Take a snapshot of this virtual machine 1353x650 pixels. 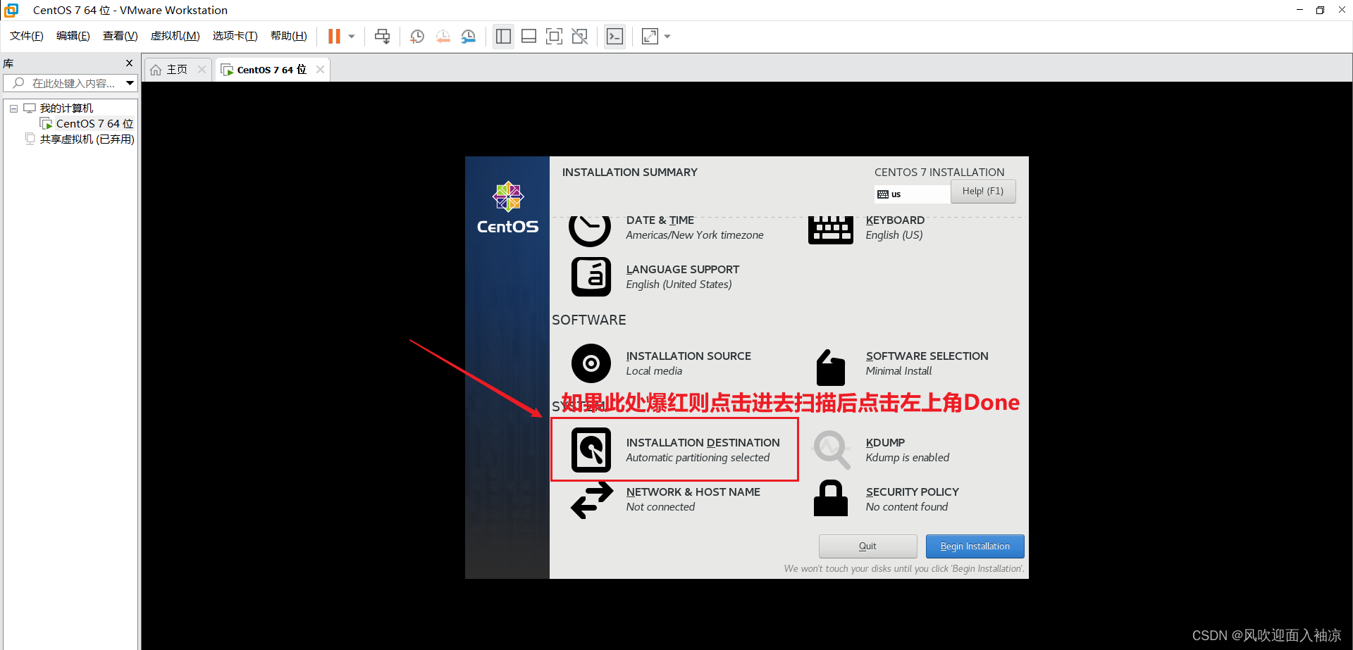(417, 36)
